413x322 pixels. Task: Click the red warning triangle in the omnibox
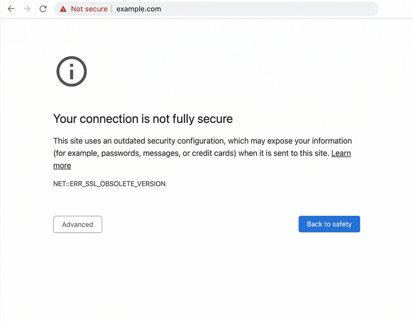tap(63, 8)
